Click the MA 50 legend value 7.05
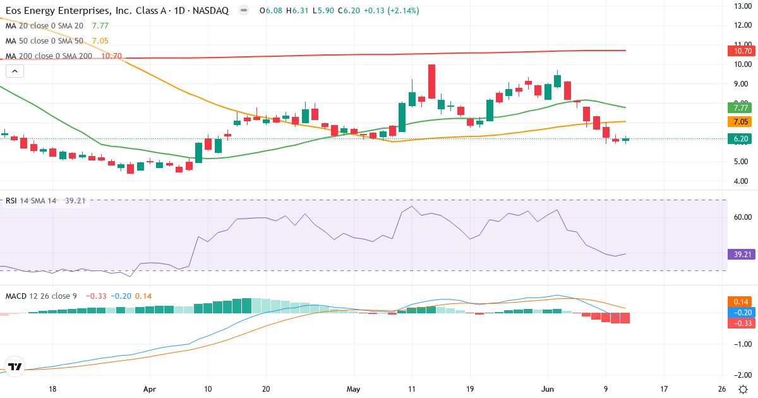The width and height of the screenshot is (758, 398). (x=100, y=41)
